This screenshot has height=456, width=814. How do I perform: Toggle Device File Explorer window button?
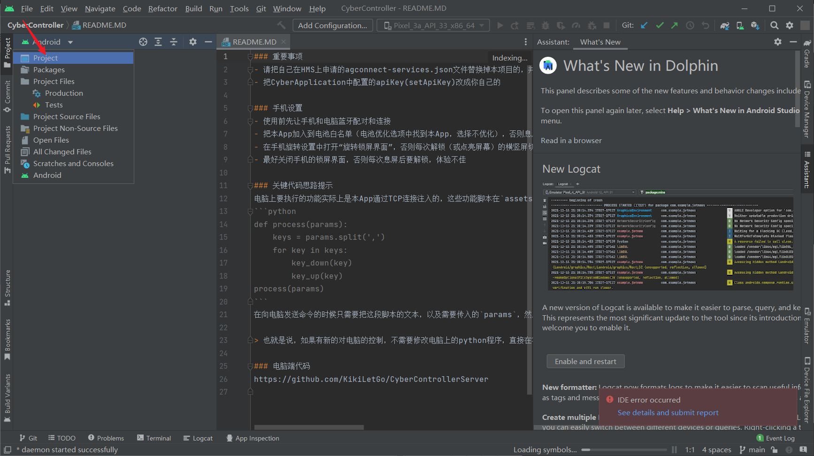(807, 390)
